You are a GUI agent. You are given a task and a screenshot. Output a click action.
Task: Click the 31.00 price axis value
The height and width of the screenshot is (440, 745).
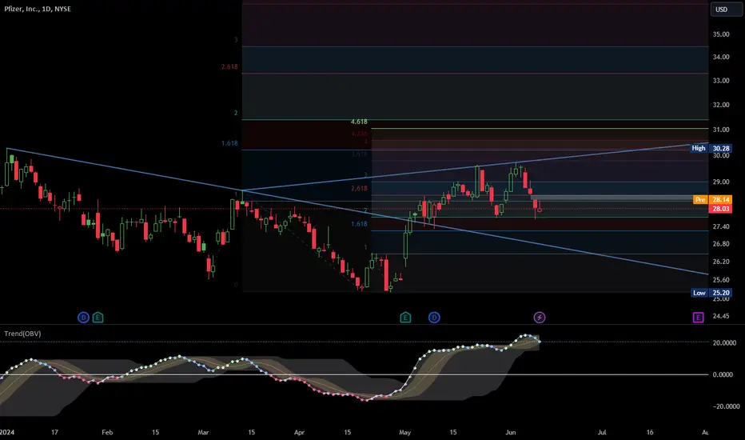[x=721, y=130]
